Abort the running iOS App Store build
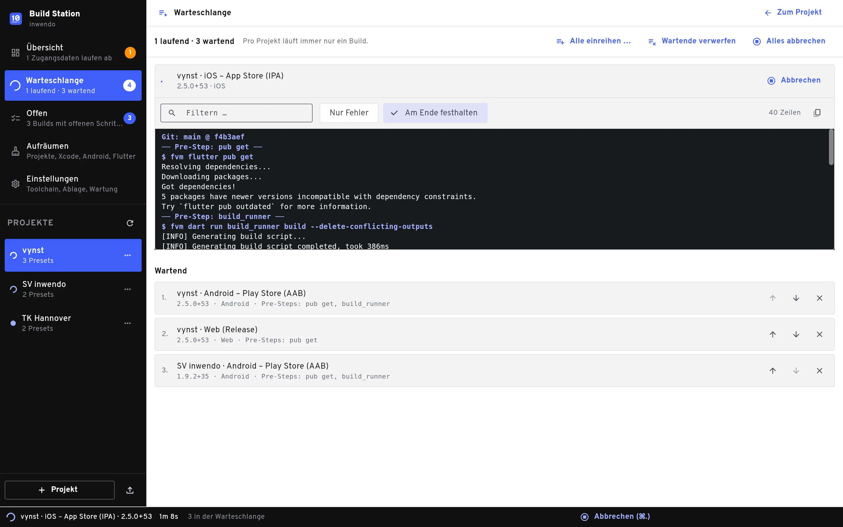Image resolution: width=843 pixels, height=527 pixels. (x=794, y=81)
